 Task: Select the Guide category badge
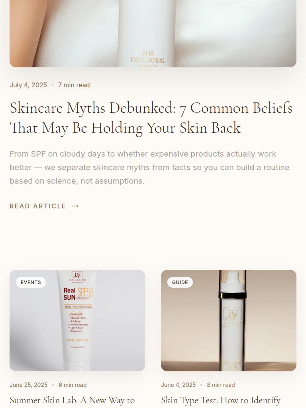coord(180,282)
